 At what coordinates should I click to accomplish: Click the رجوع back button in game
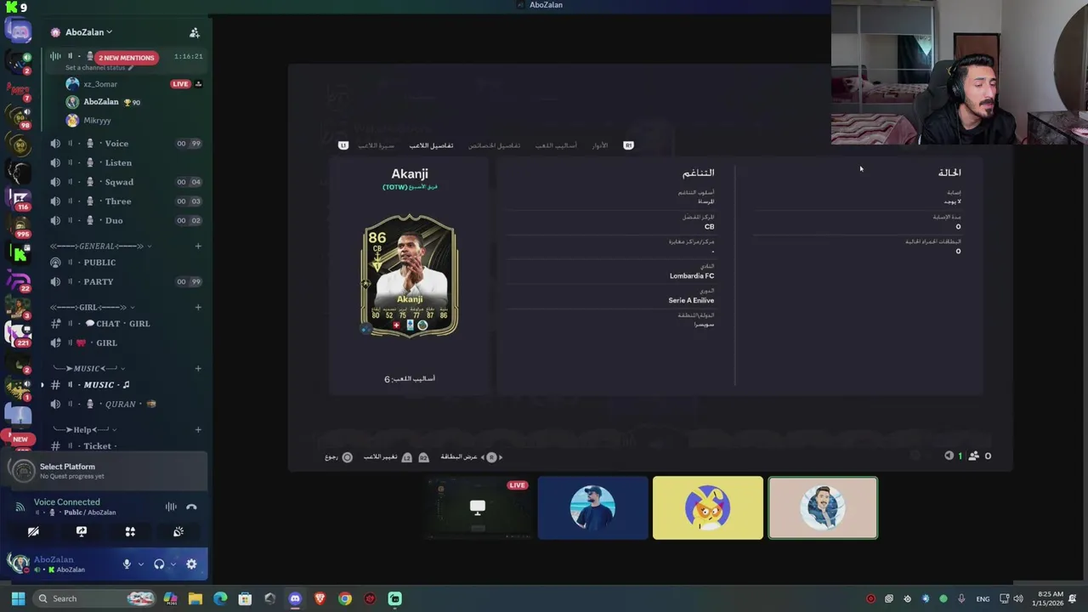[338, 457]
